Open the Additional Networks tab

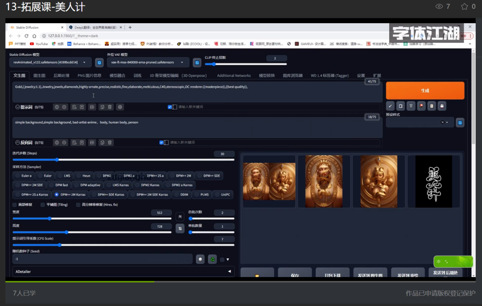click(x=234, y=75)
